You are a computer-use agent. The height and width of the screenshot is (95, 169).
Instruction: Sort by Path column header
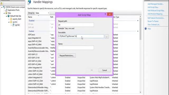(x=52, y=17)
